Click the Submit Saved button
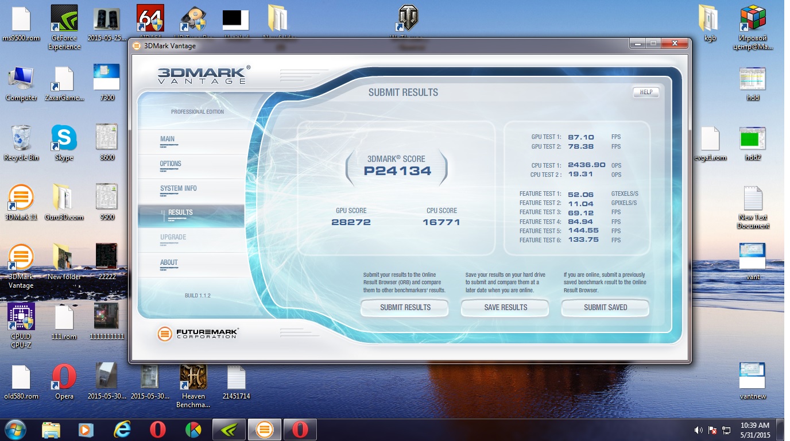This screenshot has height=441, width=790. [x=605, y=308]
